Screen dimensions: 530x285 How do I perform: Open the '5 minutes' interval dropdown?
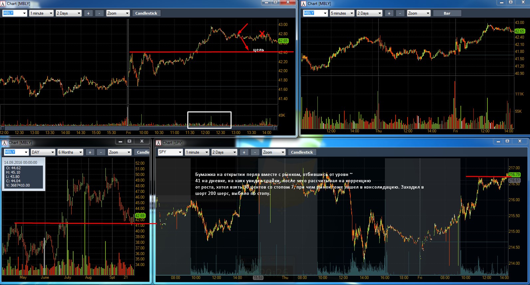tap(342, 13)
